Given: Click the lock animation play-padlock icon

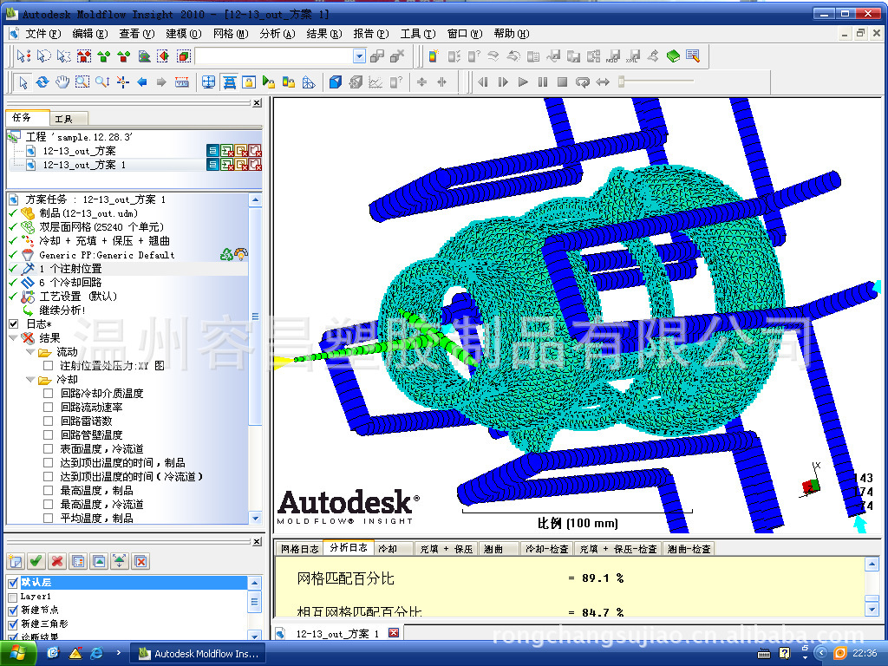Looking at the screenshot, I should tap(269, 82).
